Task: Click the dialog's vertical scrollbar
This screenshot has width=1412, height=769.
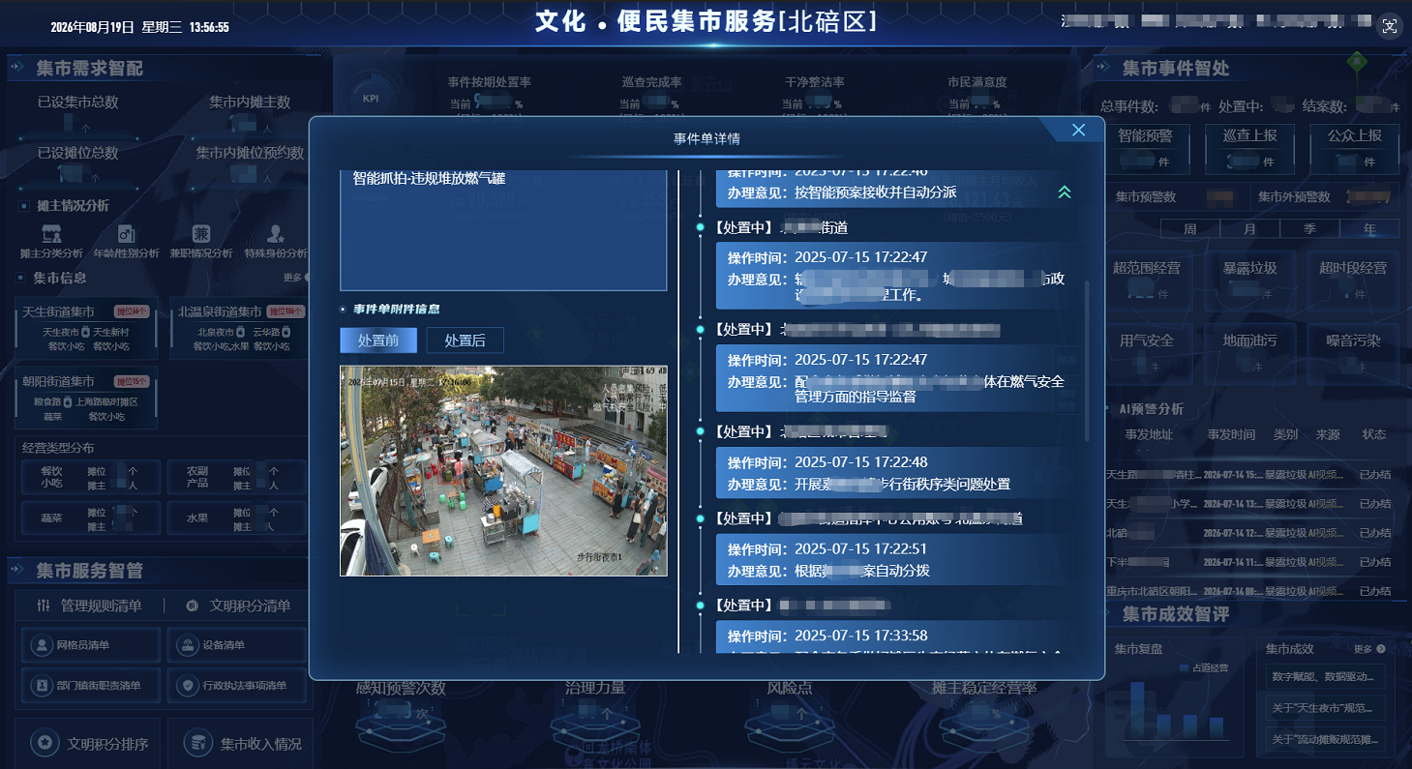Action: (x=1087, y=361)
